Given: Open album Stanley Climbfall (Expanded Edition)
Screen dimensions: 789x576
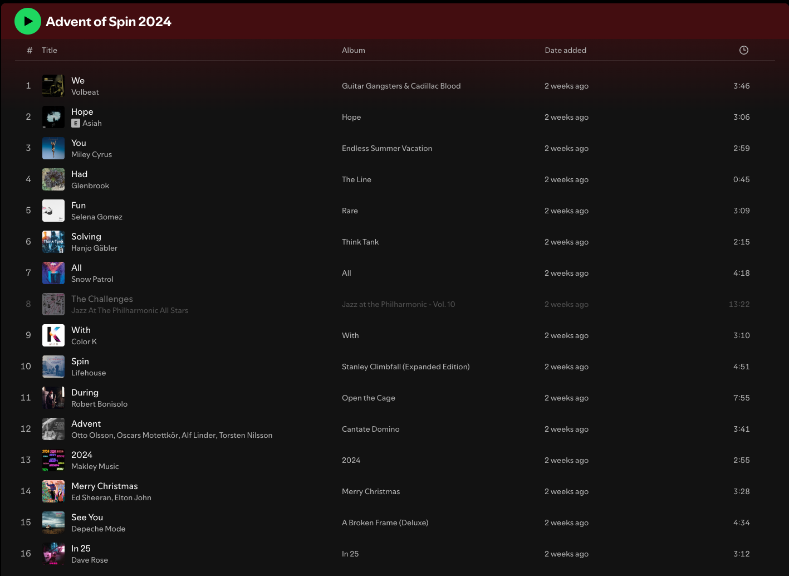Looking at the screenshot, I should tap(406, 367).
